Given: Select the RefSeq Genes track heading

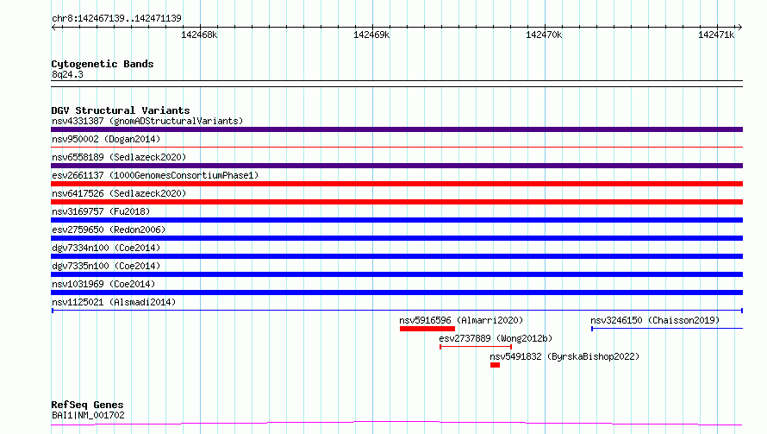Looking at the screenshot, I should [x=88, y=405].
